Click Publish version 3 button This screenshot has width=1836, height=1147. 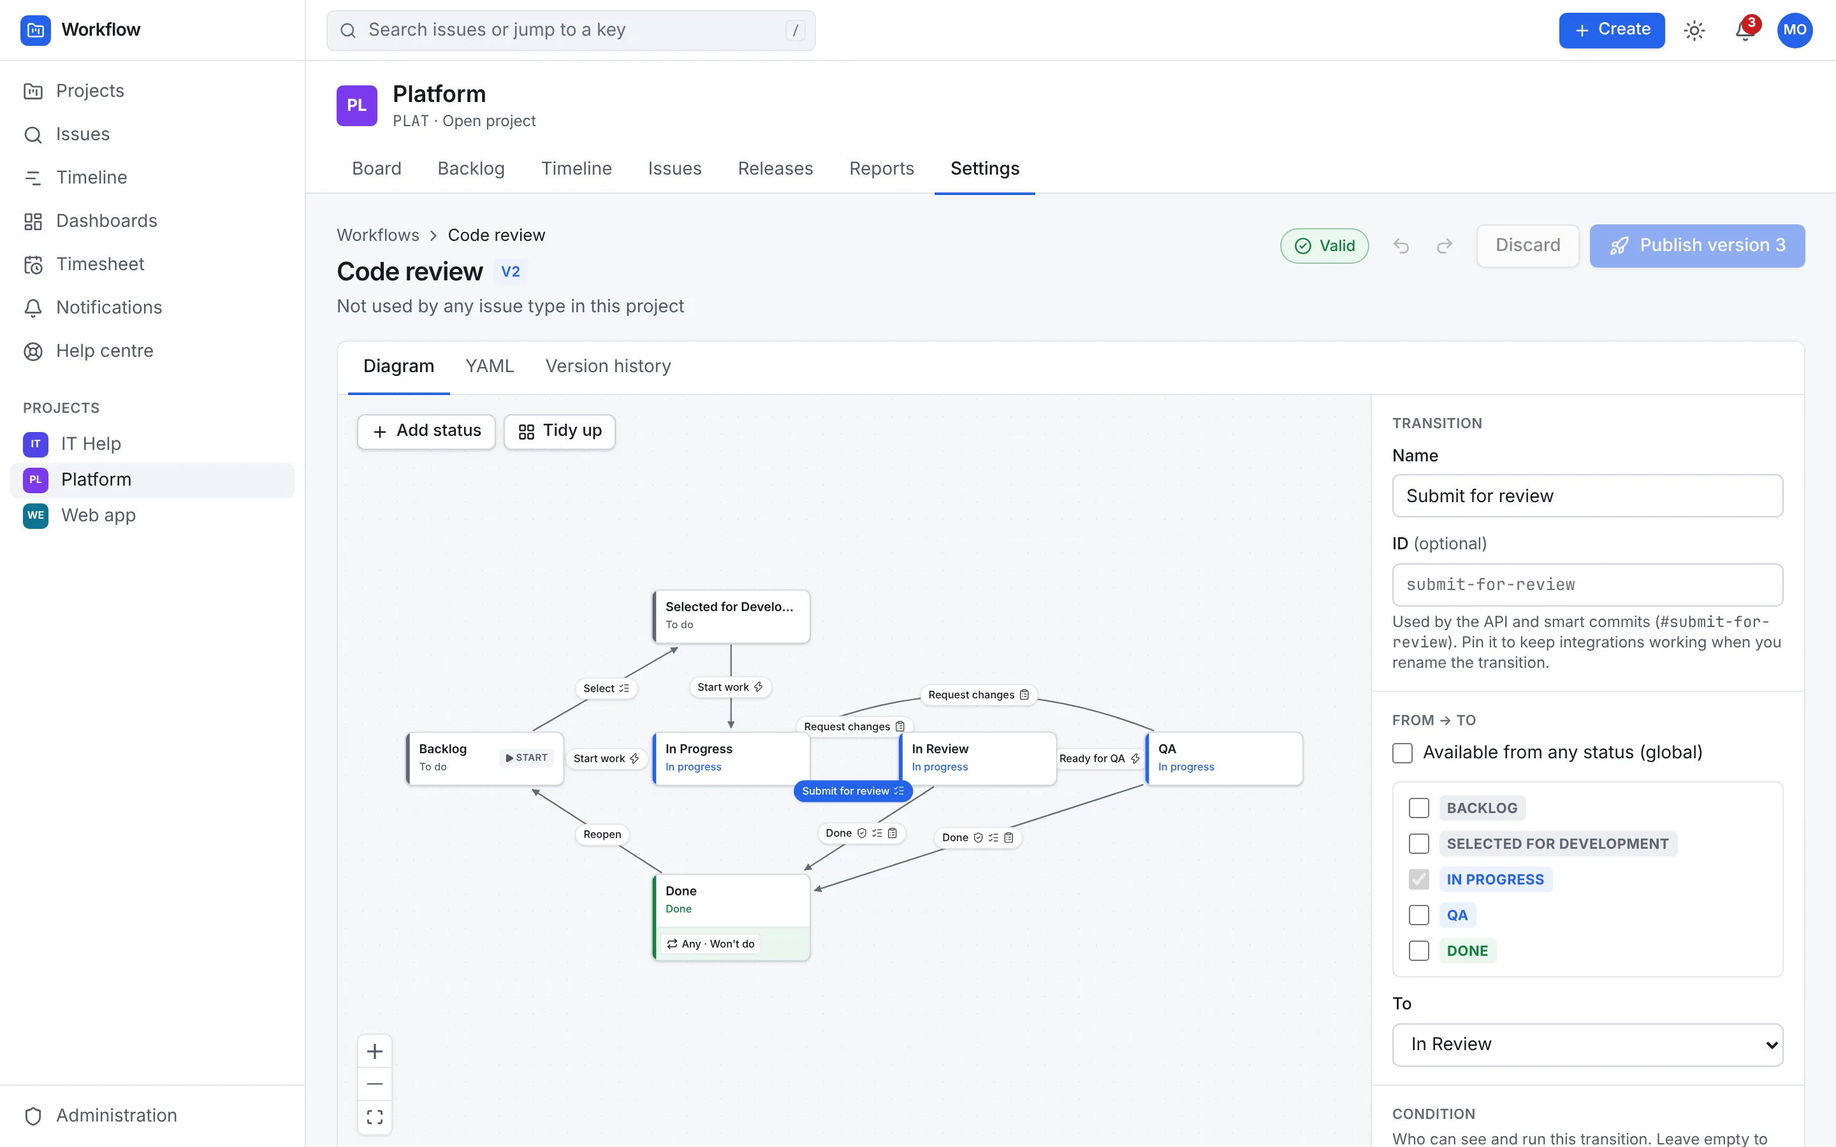(x=1697, y=246)
